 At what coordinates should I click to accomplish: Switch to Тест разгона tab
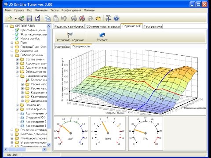click(x=153, y=26)
